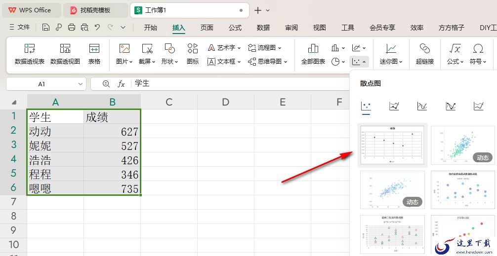Open 方方格子 add-in tab
Screen dimensions: 497x256
click(x=452, y=28)
